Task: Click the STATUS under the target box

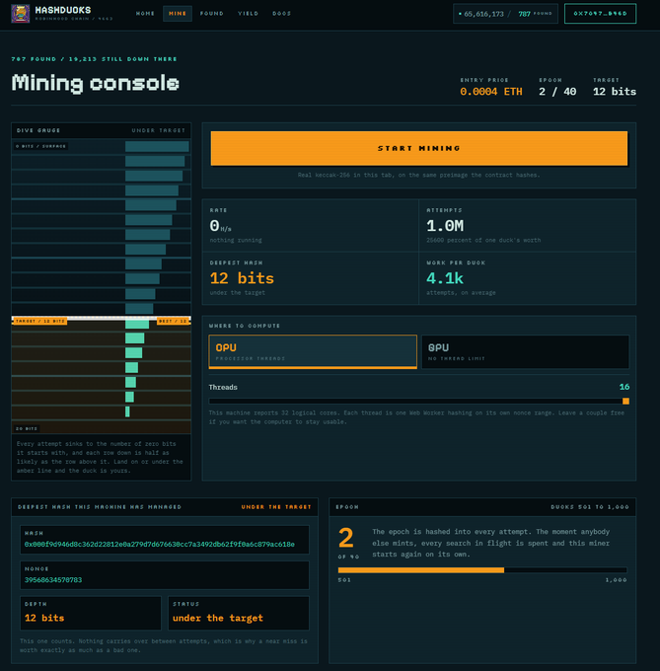Action: tap(238, 613)
